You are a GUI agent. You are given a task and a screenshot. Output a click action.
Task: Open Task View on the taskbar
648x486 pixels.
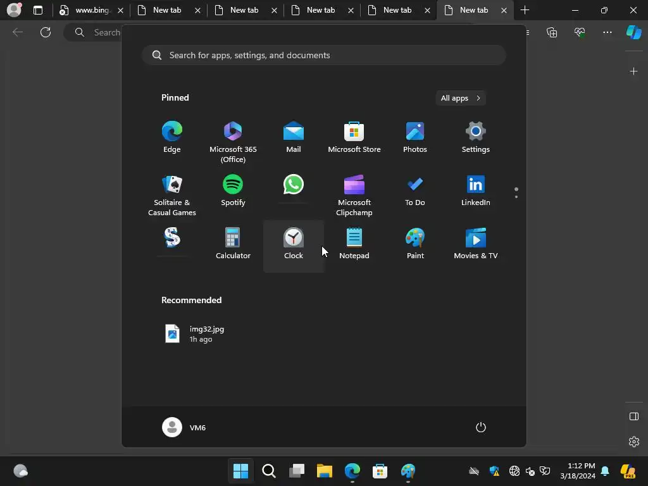[x=296, y=471]
